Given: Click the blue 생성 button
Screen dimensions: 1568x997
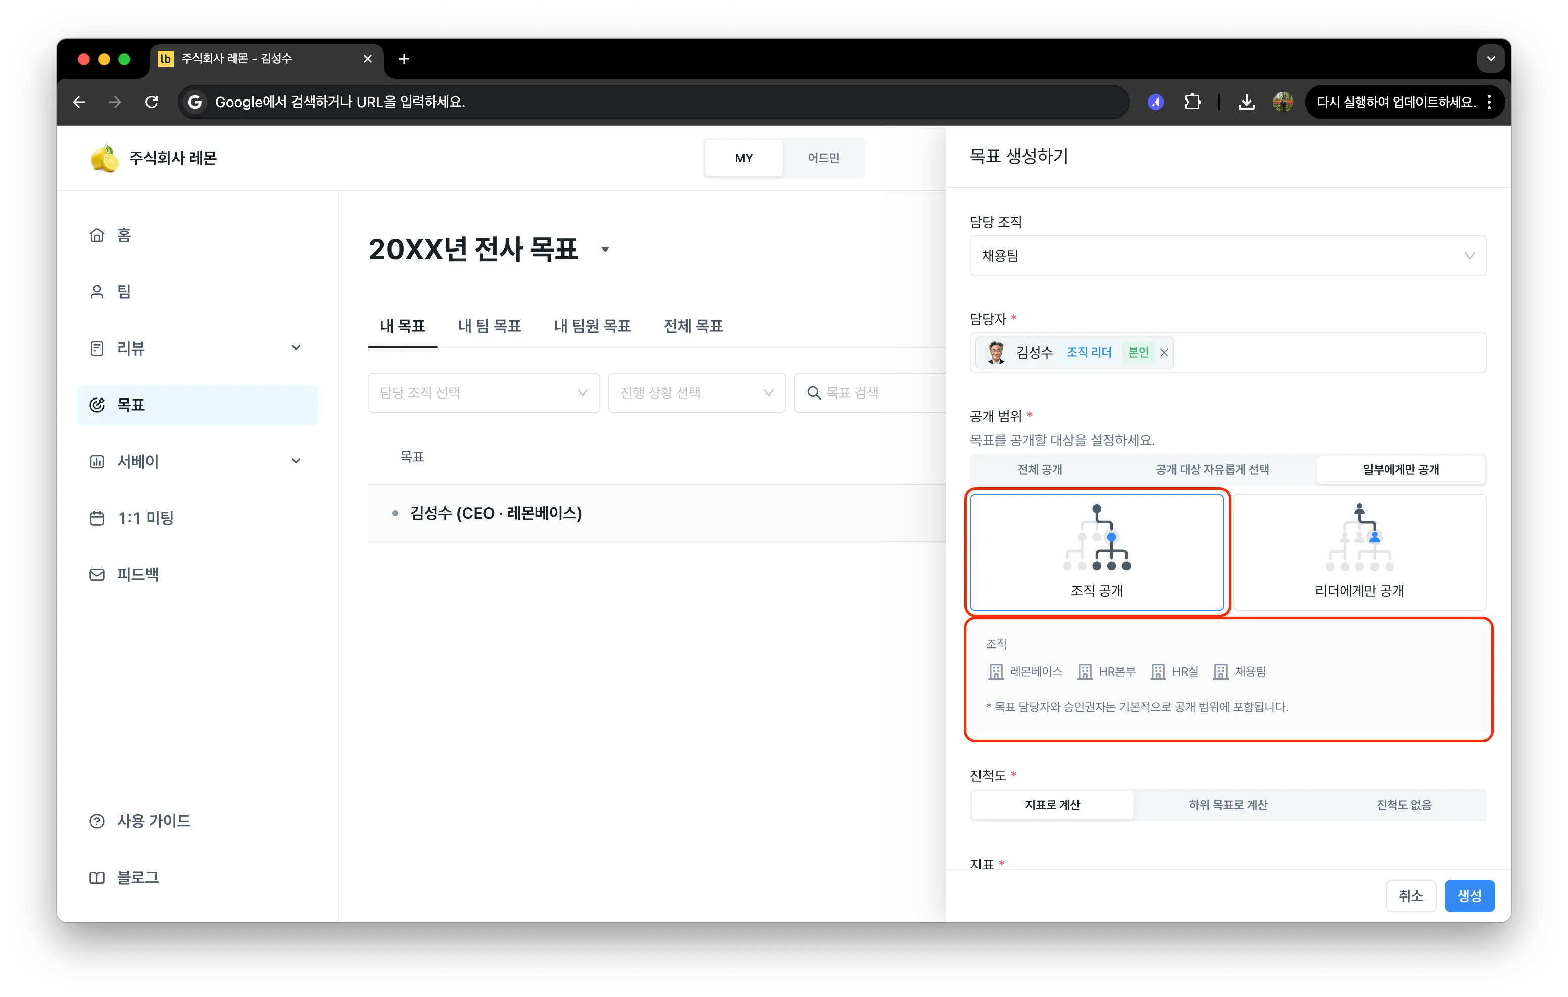Looking at the screenshot, I should tap(1469, 895).
